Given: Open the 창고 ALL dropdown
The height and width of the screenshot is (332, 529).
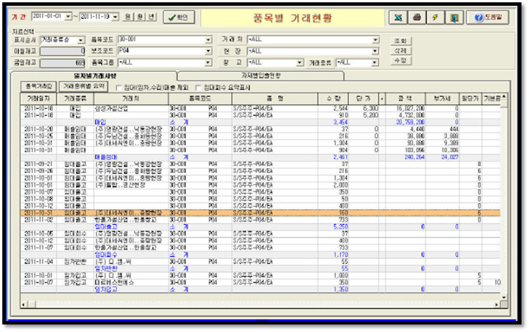Looking at the screenshot, I should pyautogui.click(x=299, y=63).
